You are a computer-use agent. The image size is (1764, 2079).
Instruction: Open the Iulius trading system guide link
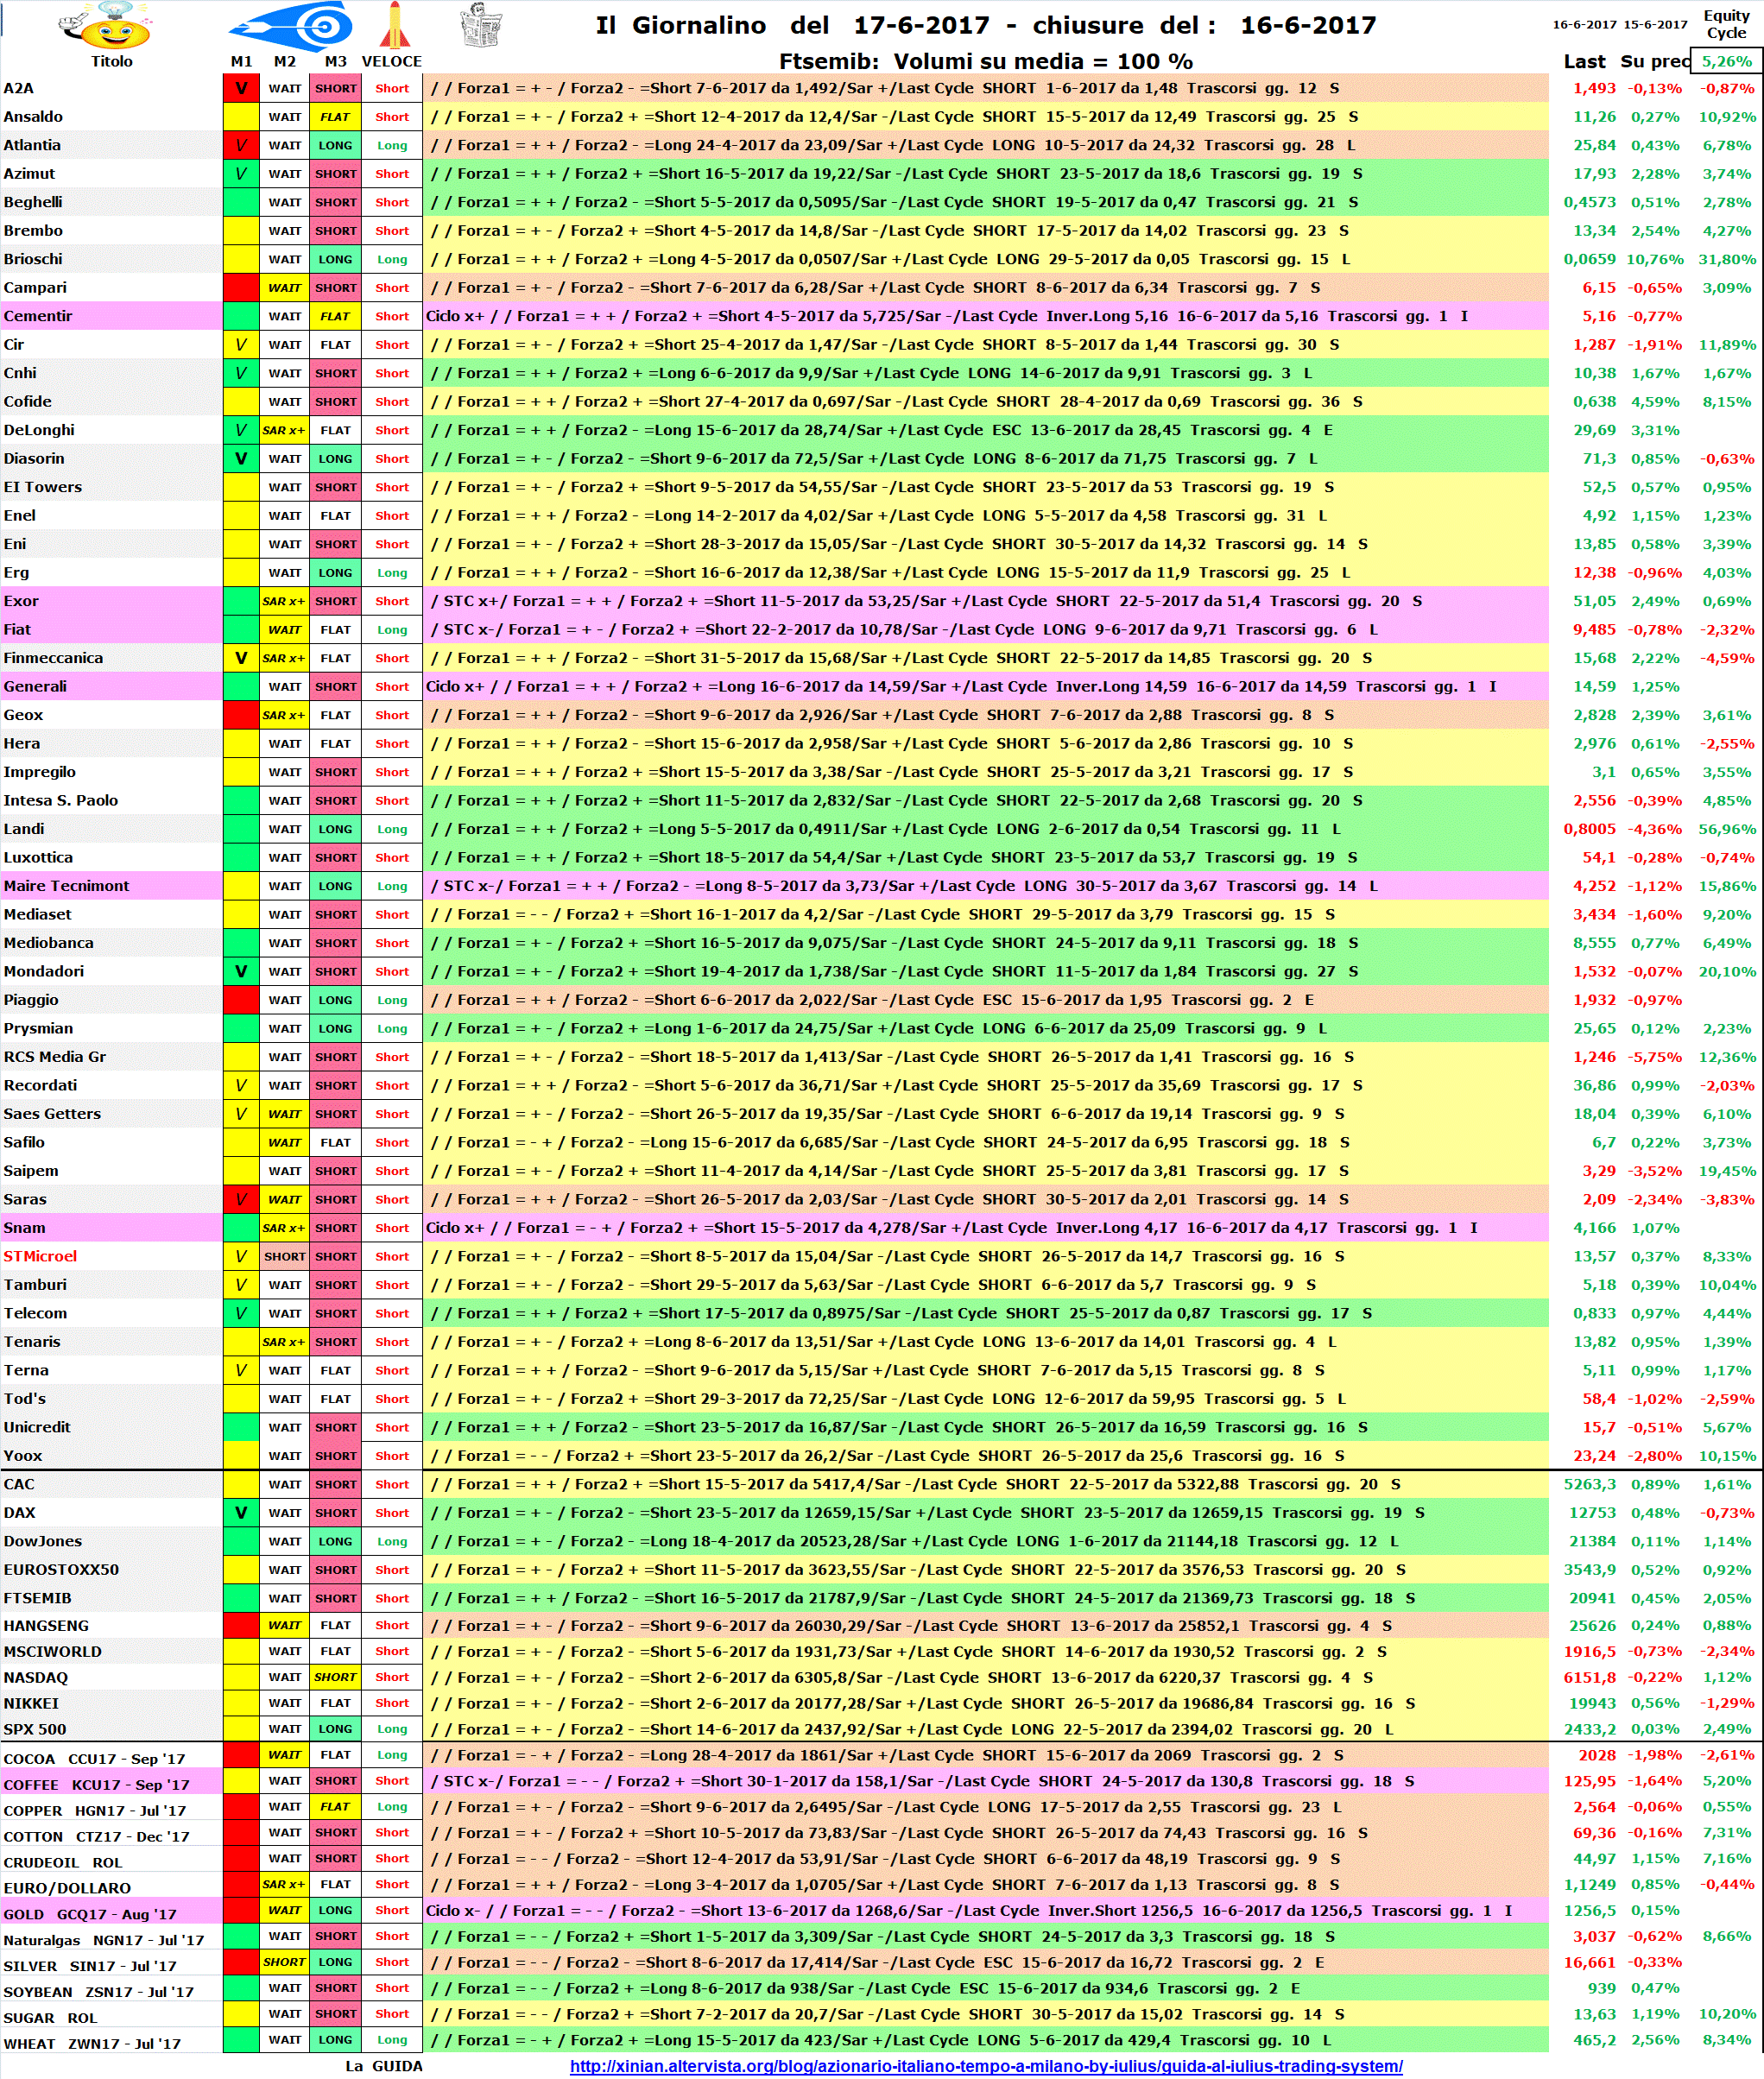coord(985,2066)
